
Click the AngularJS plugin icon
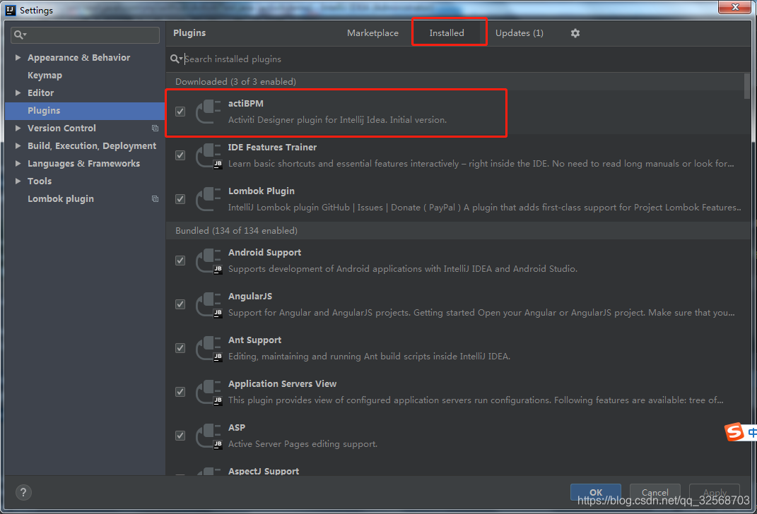point(208,304)
